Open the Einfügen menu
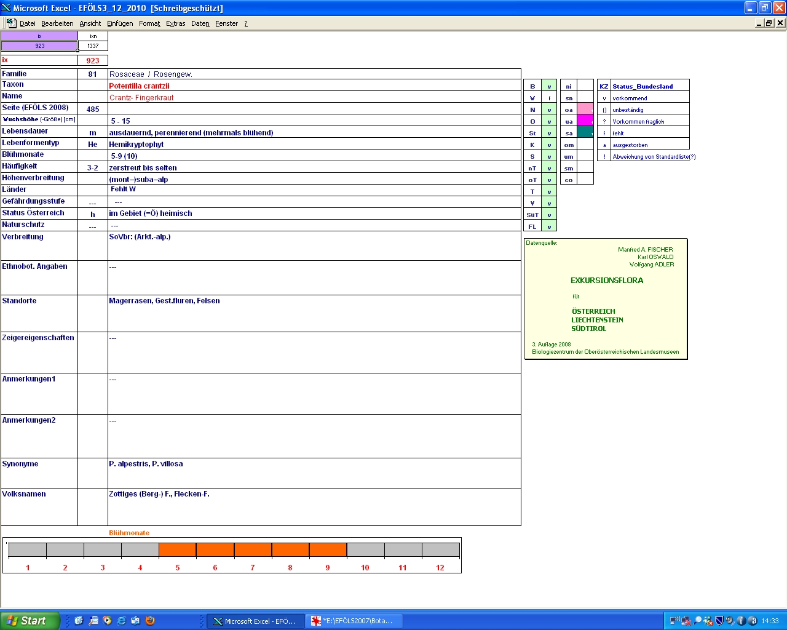Screen dimensions: 787x630 (120, 23)
